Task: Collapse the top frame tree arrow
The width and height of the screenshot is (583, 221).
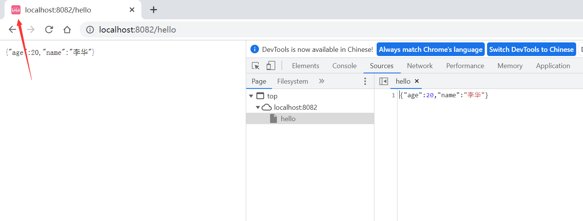Action: [x=251, y=96]
